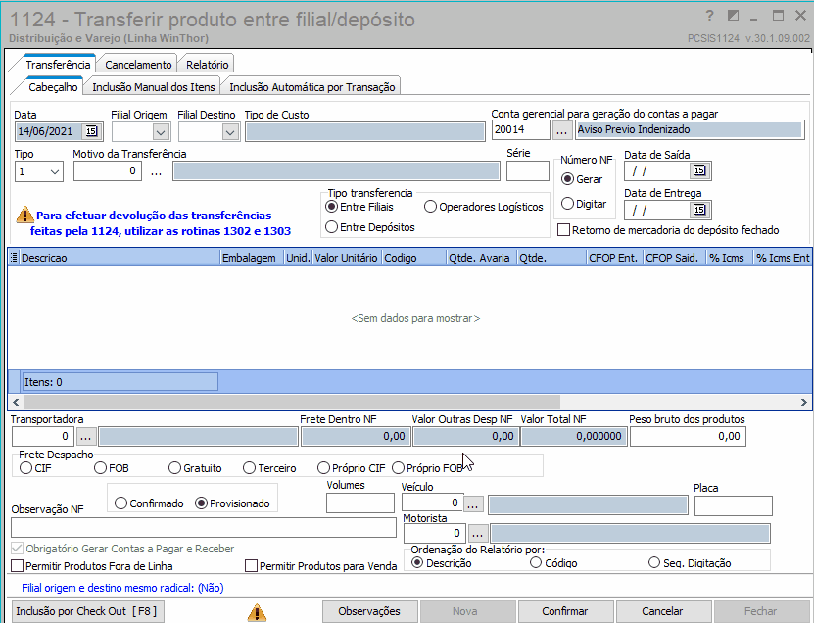Click Peso bruto dos produtos field
Screen dimensions: 814x623
(x=688, y=437)
